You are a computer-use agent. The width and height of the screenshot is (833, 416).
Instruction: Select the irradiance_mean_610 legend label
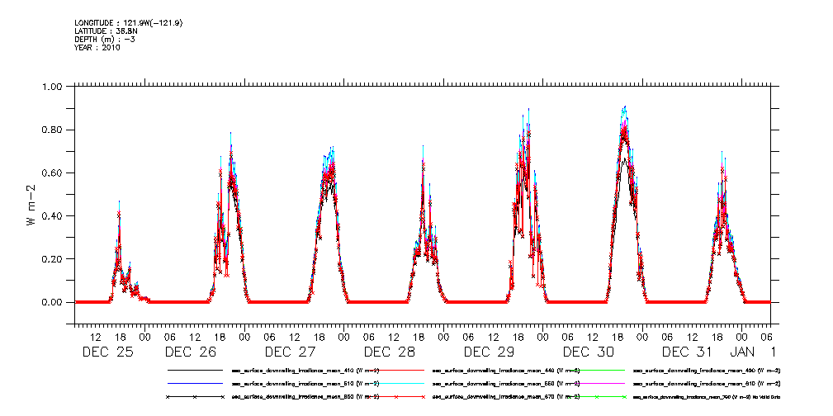707,383
